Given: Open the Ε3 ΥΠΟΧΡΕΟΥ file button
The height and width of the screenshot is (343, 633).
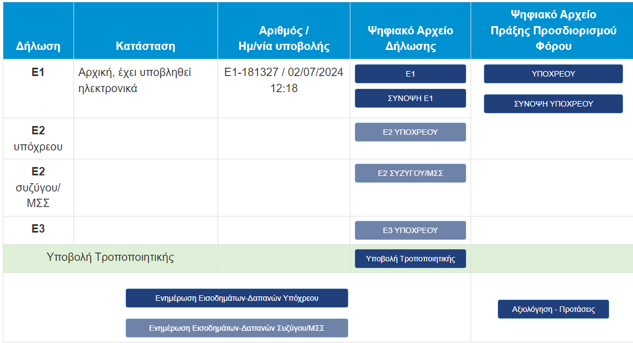Looking at the screenshot, I should [x=410, y=230].
